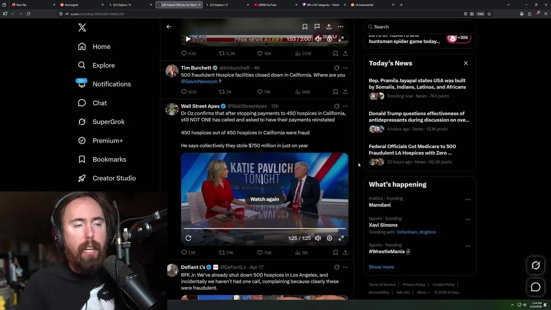Click Show more under What's happening

tap(381, 267)
